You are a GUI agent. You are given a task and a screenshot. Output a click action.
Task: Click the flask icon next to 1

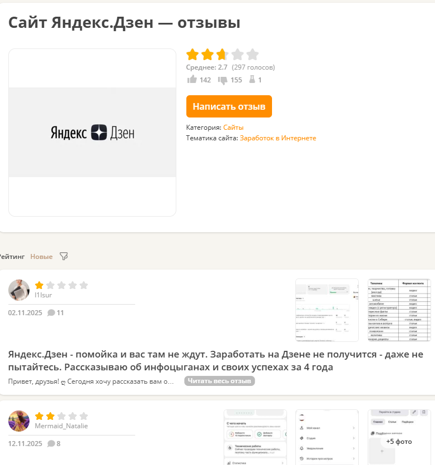pos(252,79)
